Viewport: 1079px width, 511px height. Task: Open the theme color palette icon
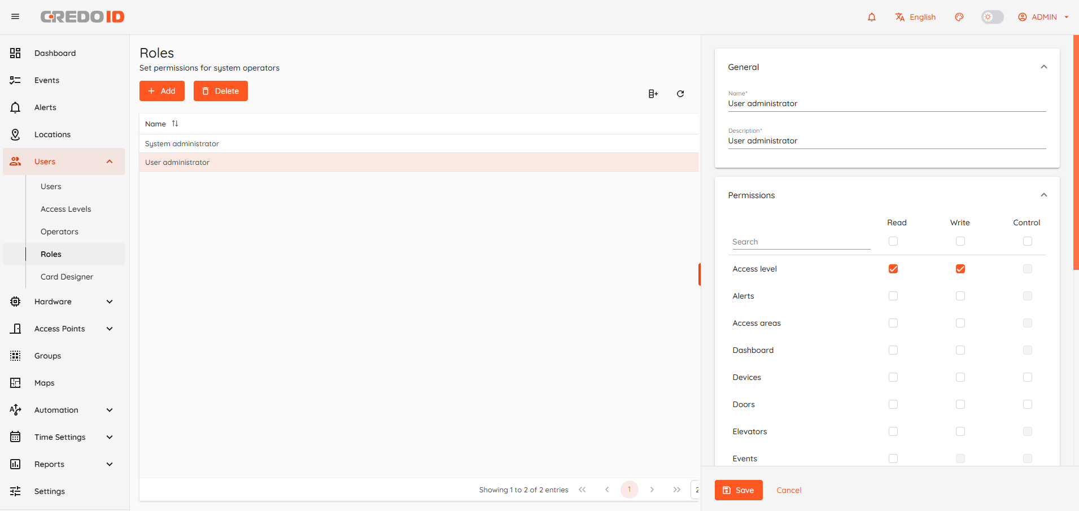point(959,17)
